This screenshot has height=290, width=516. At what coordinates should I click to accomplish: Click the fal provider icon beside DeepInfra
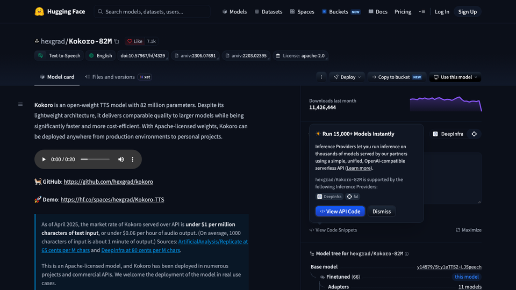[474, 134]
